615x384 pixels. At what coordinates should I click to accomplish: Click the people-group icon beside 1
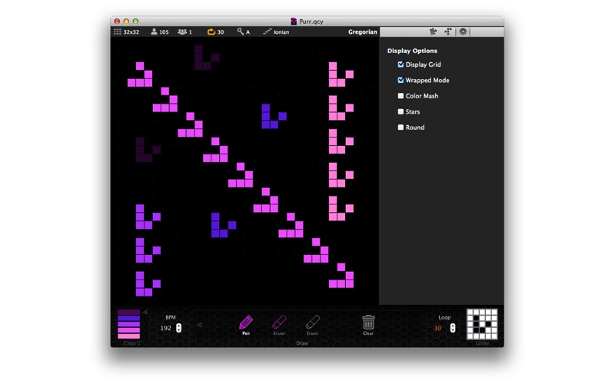click(x=182, y=31)
